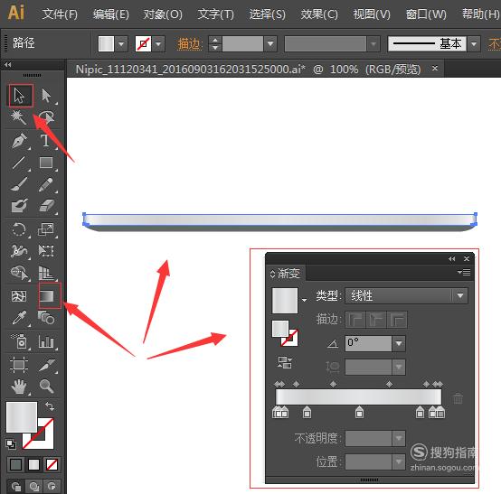Open the stroke weight dropdown arrow

[x=270, y=43]
